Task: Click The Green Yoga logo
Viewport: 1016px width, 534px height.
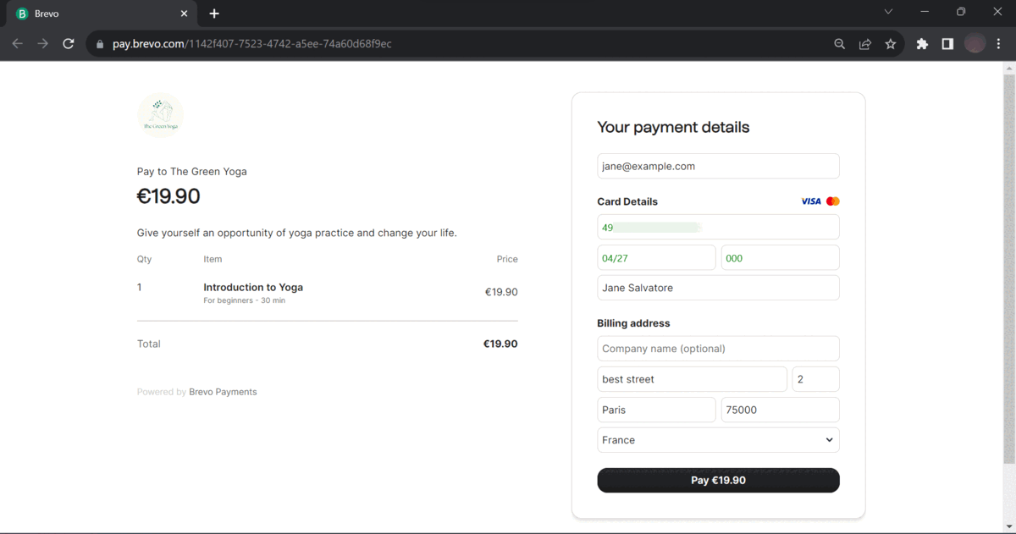Action: (160, 113)
